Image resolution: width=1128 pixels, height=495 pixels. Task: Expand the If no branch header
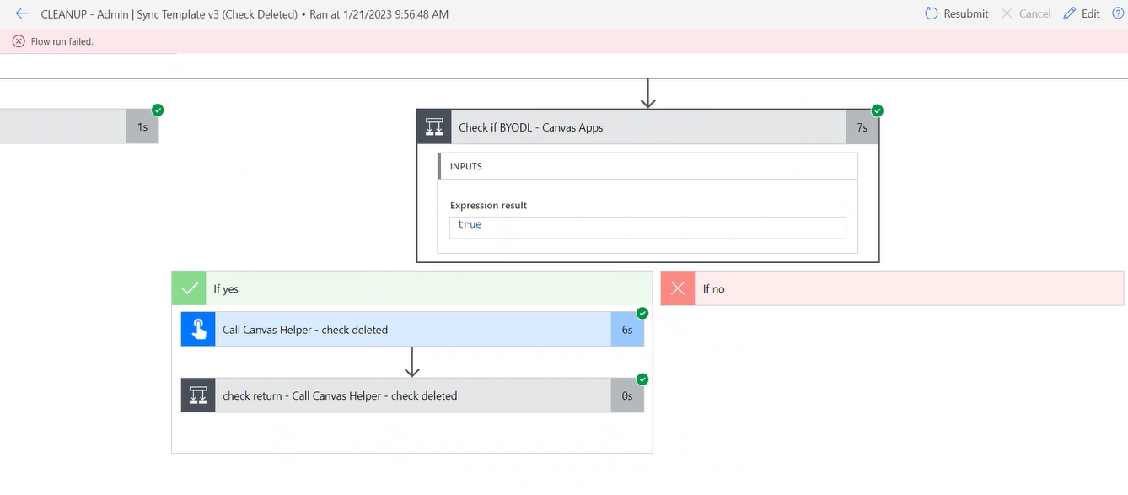tap(892, 288)
